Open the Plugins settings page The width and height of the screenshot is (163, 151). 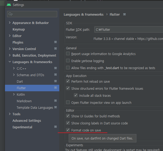click(x=18, y=42)
